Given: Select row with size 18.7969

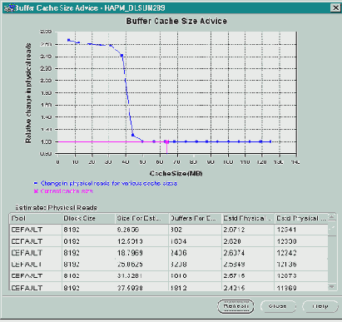Looking at the screenshot, I should point(169,253).
